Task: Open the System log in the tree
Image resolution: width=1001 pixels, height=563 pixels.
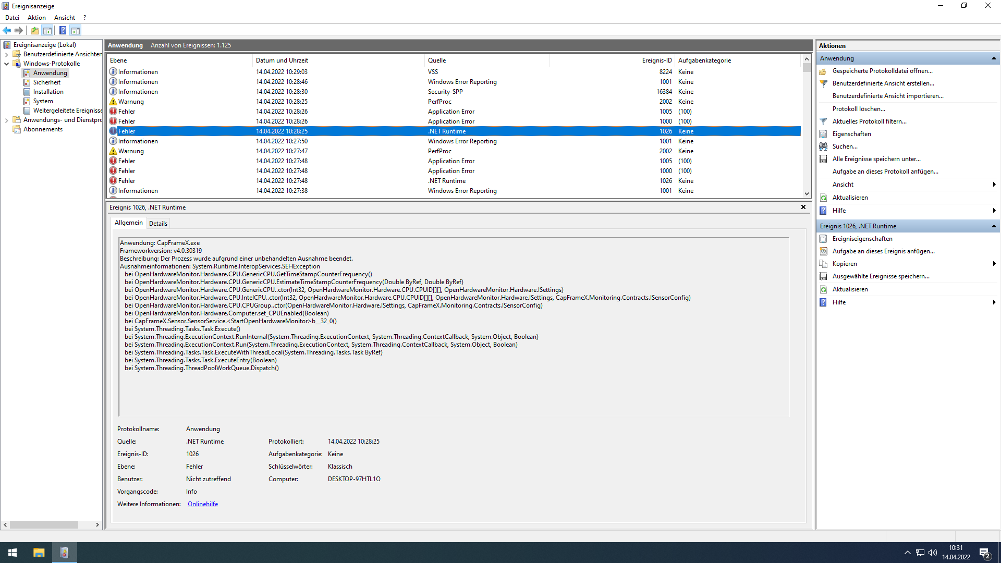Action: point(43,101)
